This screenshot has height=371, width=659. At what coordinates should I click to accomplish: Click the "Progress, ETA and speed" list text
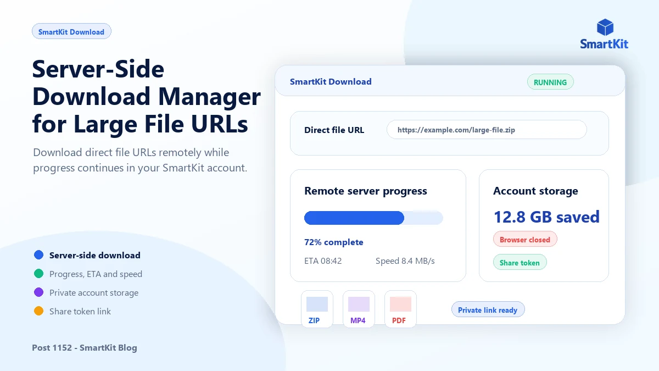tap(96, 274)
